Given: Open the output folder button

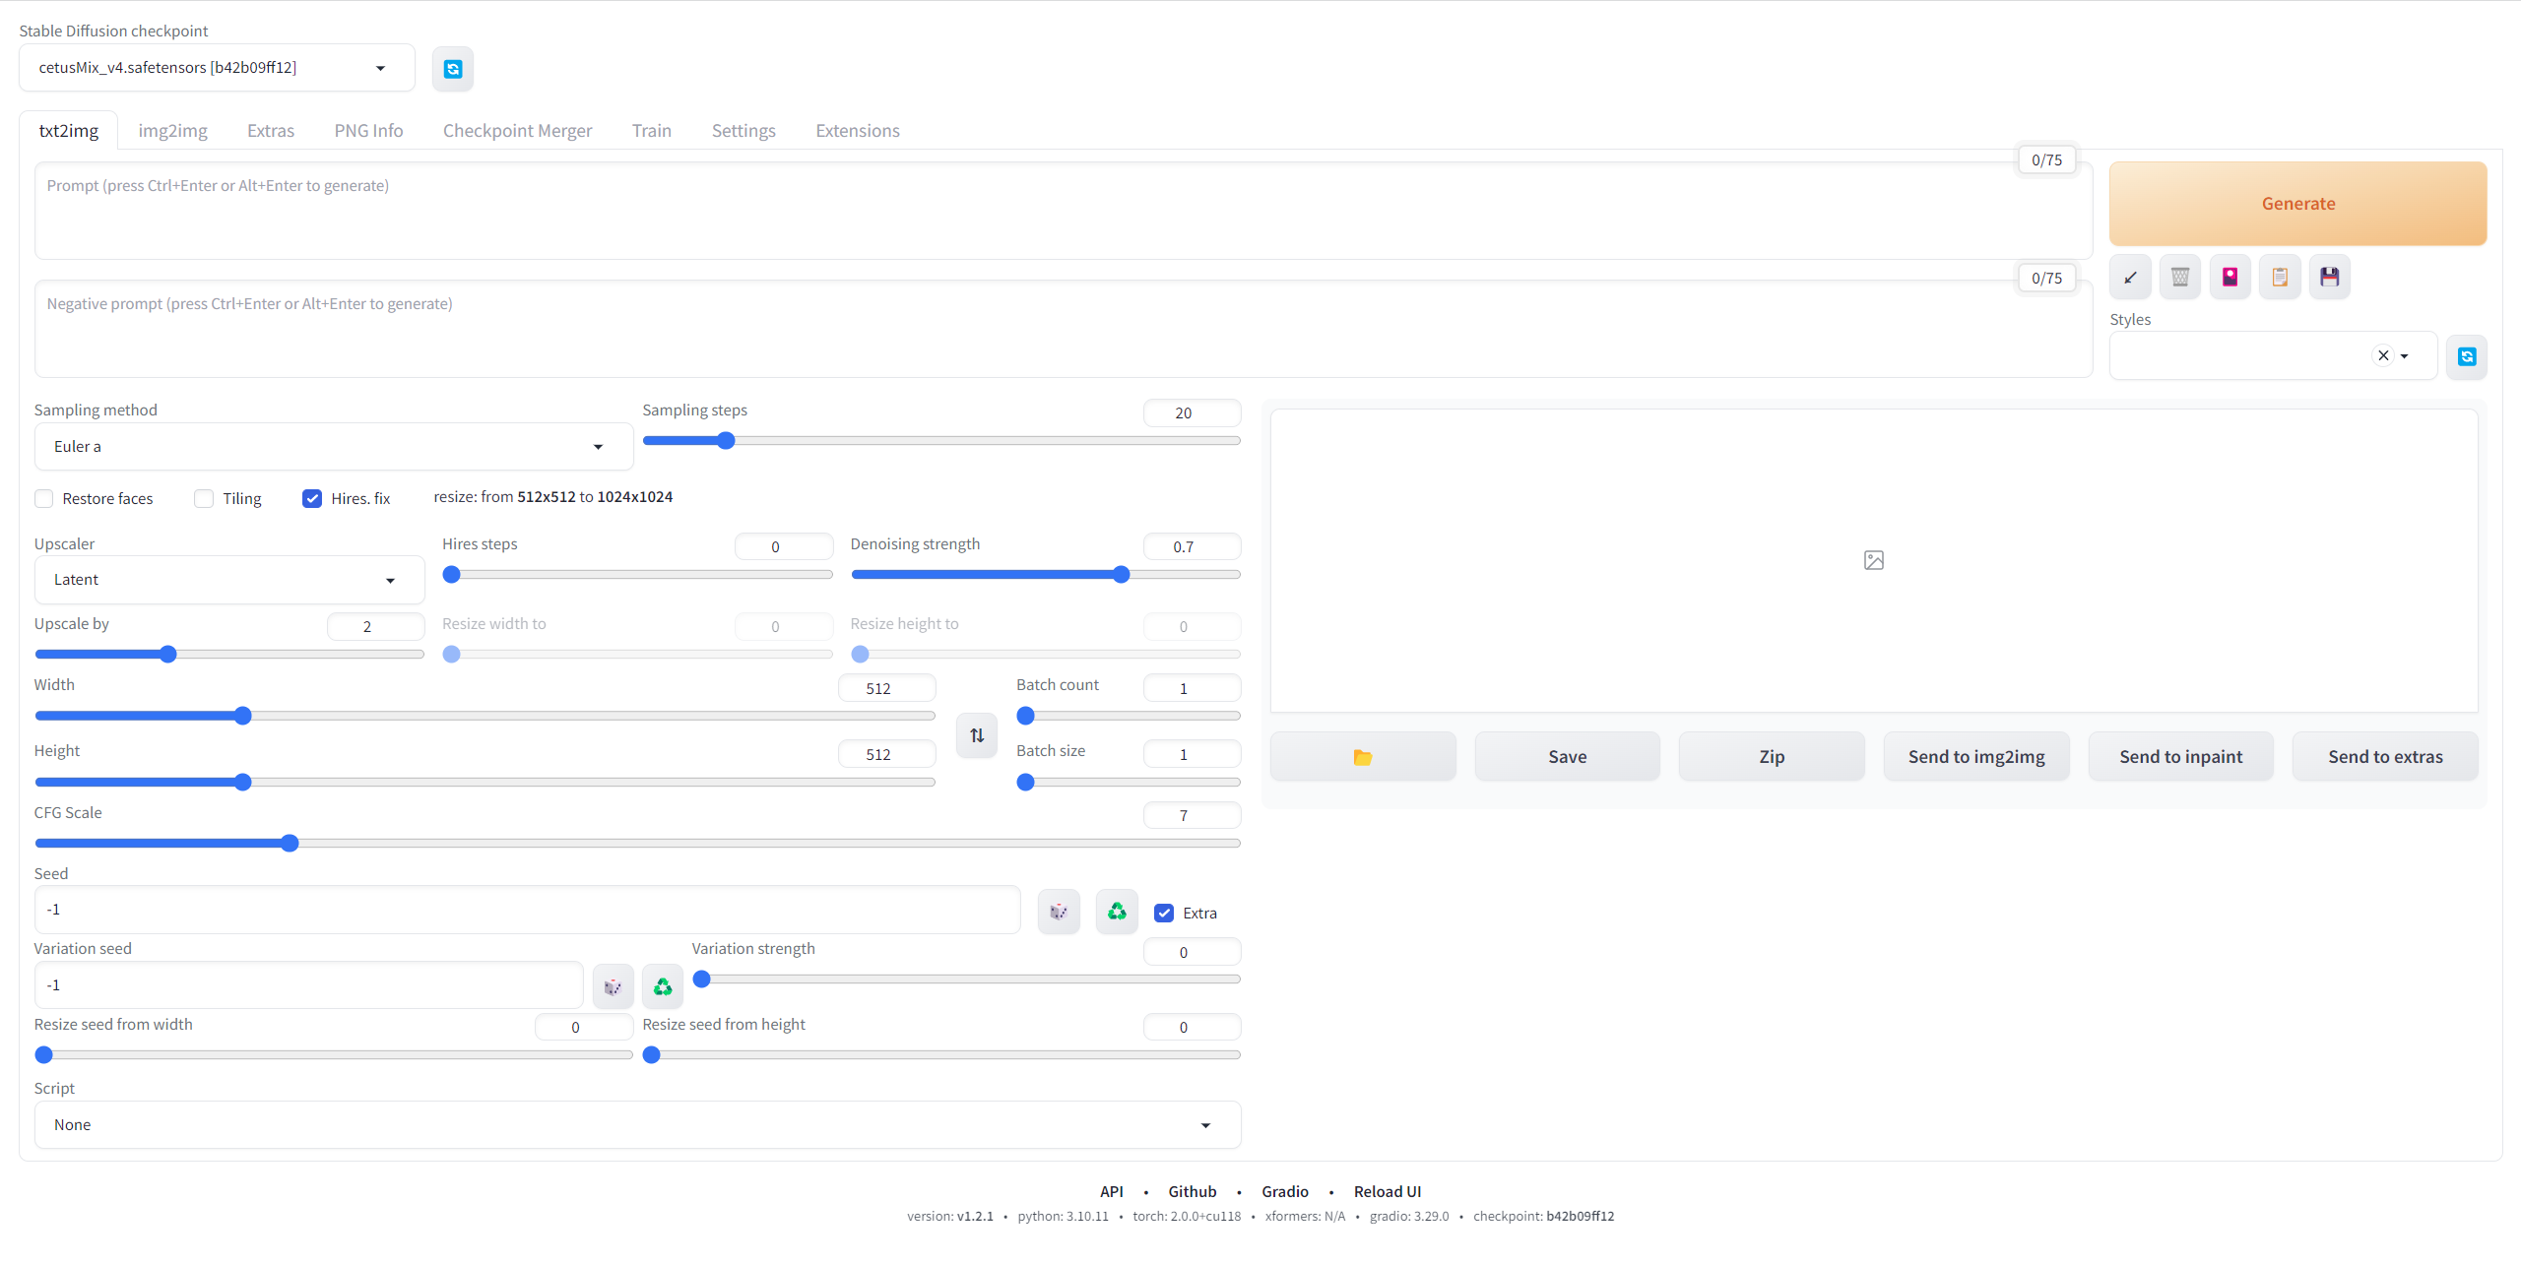Looking at the screenshot, I should pos(1363,757).
